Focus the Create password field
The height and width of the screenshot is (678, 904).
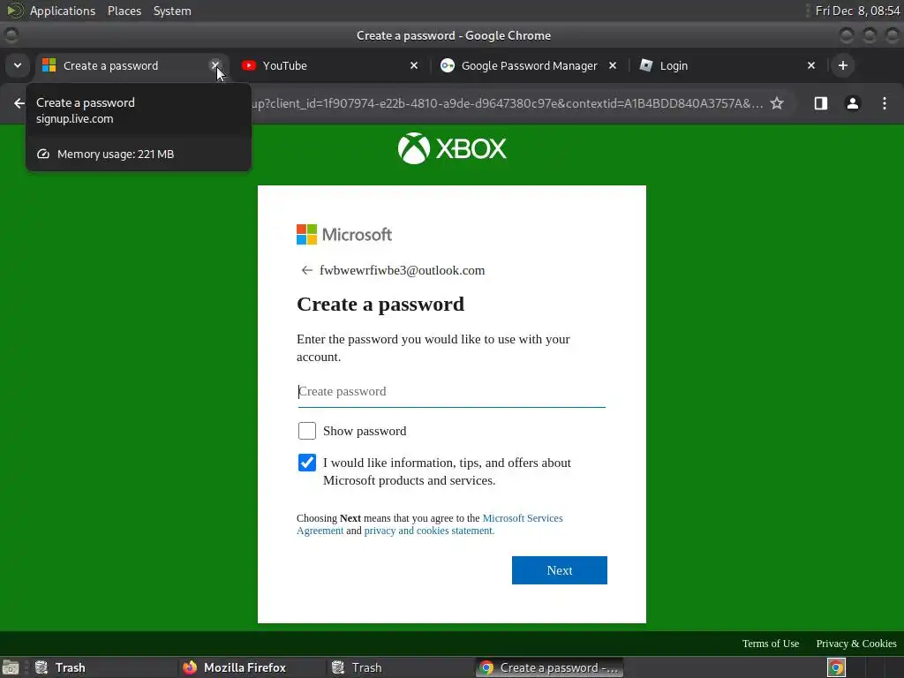pos(451,391)
